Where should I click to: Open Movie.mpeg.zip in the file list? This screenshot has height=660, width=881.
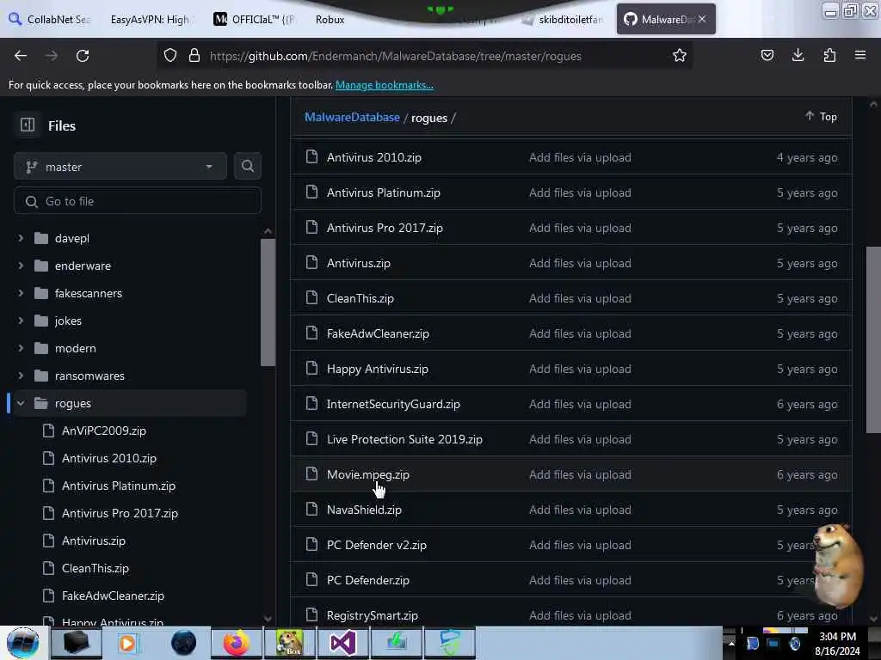[x=368, y=474]
